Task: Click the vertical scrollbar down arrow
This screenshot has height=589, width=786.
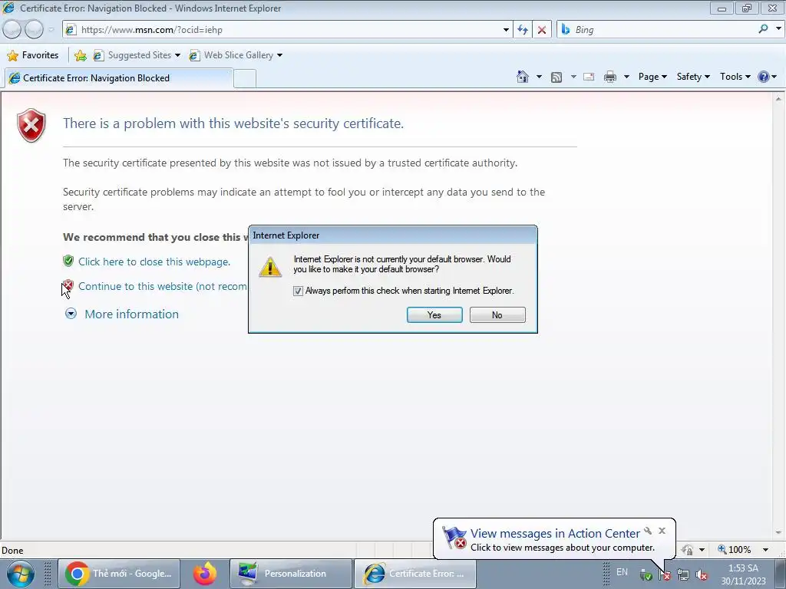Action: coord(778,533)
